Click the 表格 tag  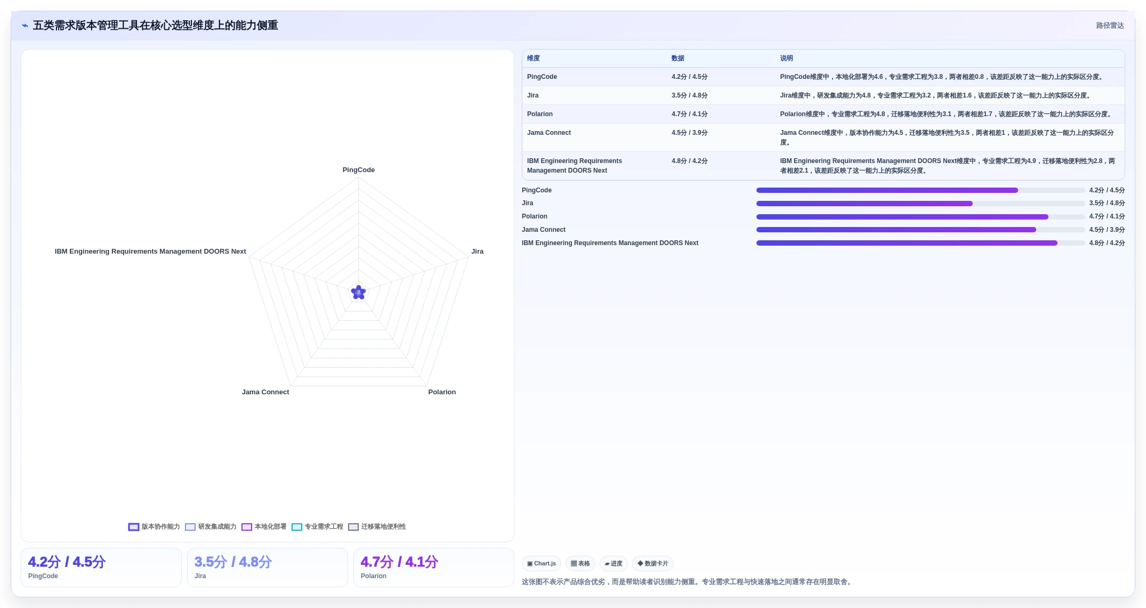tap(580, 563)
